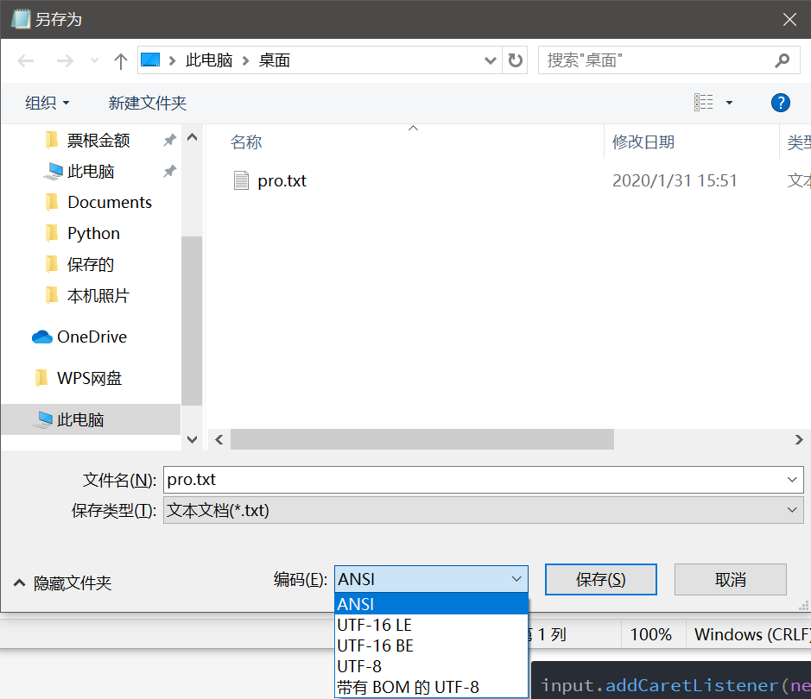Image resolution: width=811 pixels, height=699 pixels.
Task: Unpin 票根金额 using its pin icon
Action: point(169,140)
